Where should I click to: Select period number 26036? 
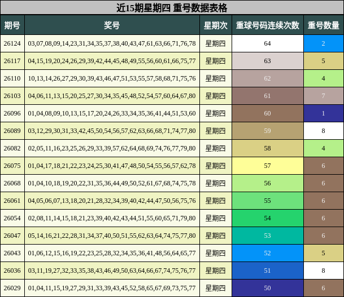click(12, 271)
